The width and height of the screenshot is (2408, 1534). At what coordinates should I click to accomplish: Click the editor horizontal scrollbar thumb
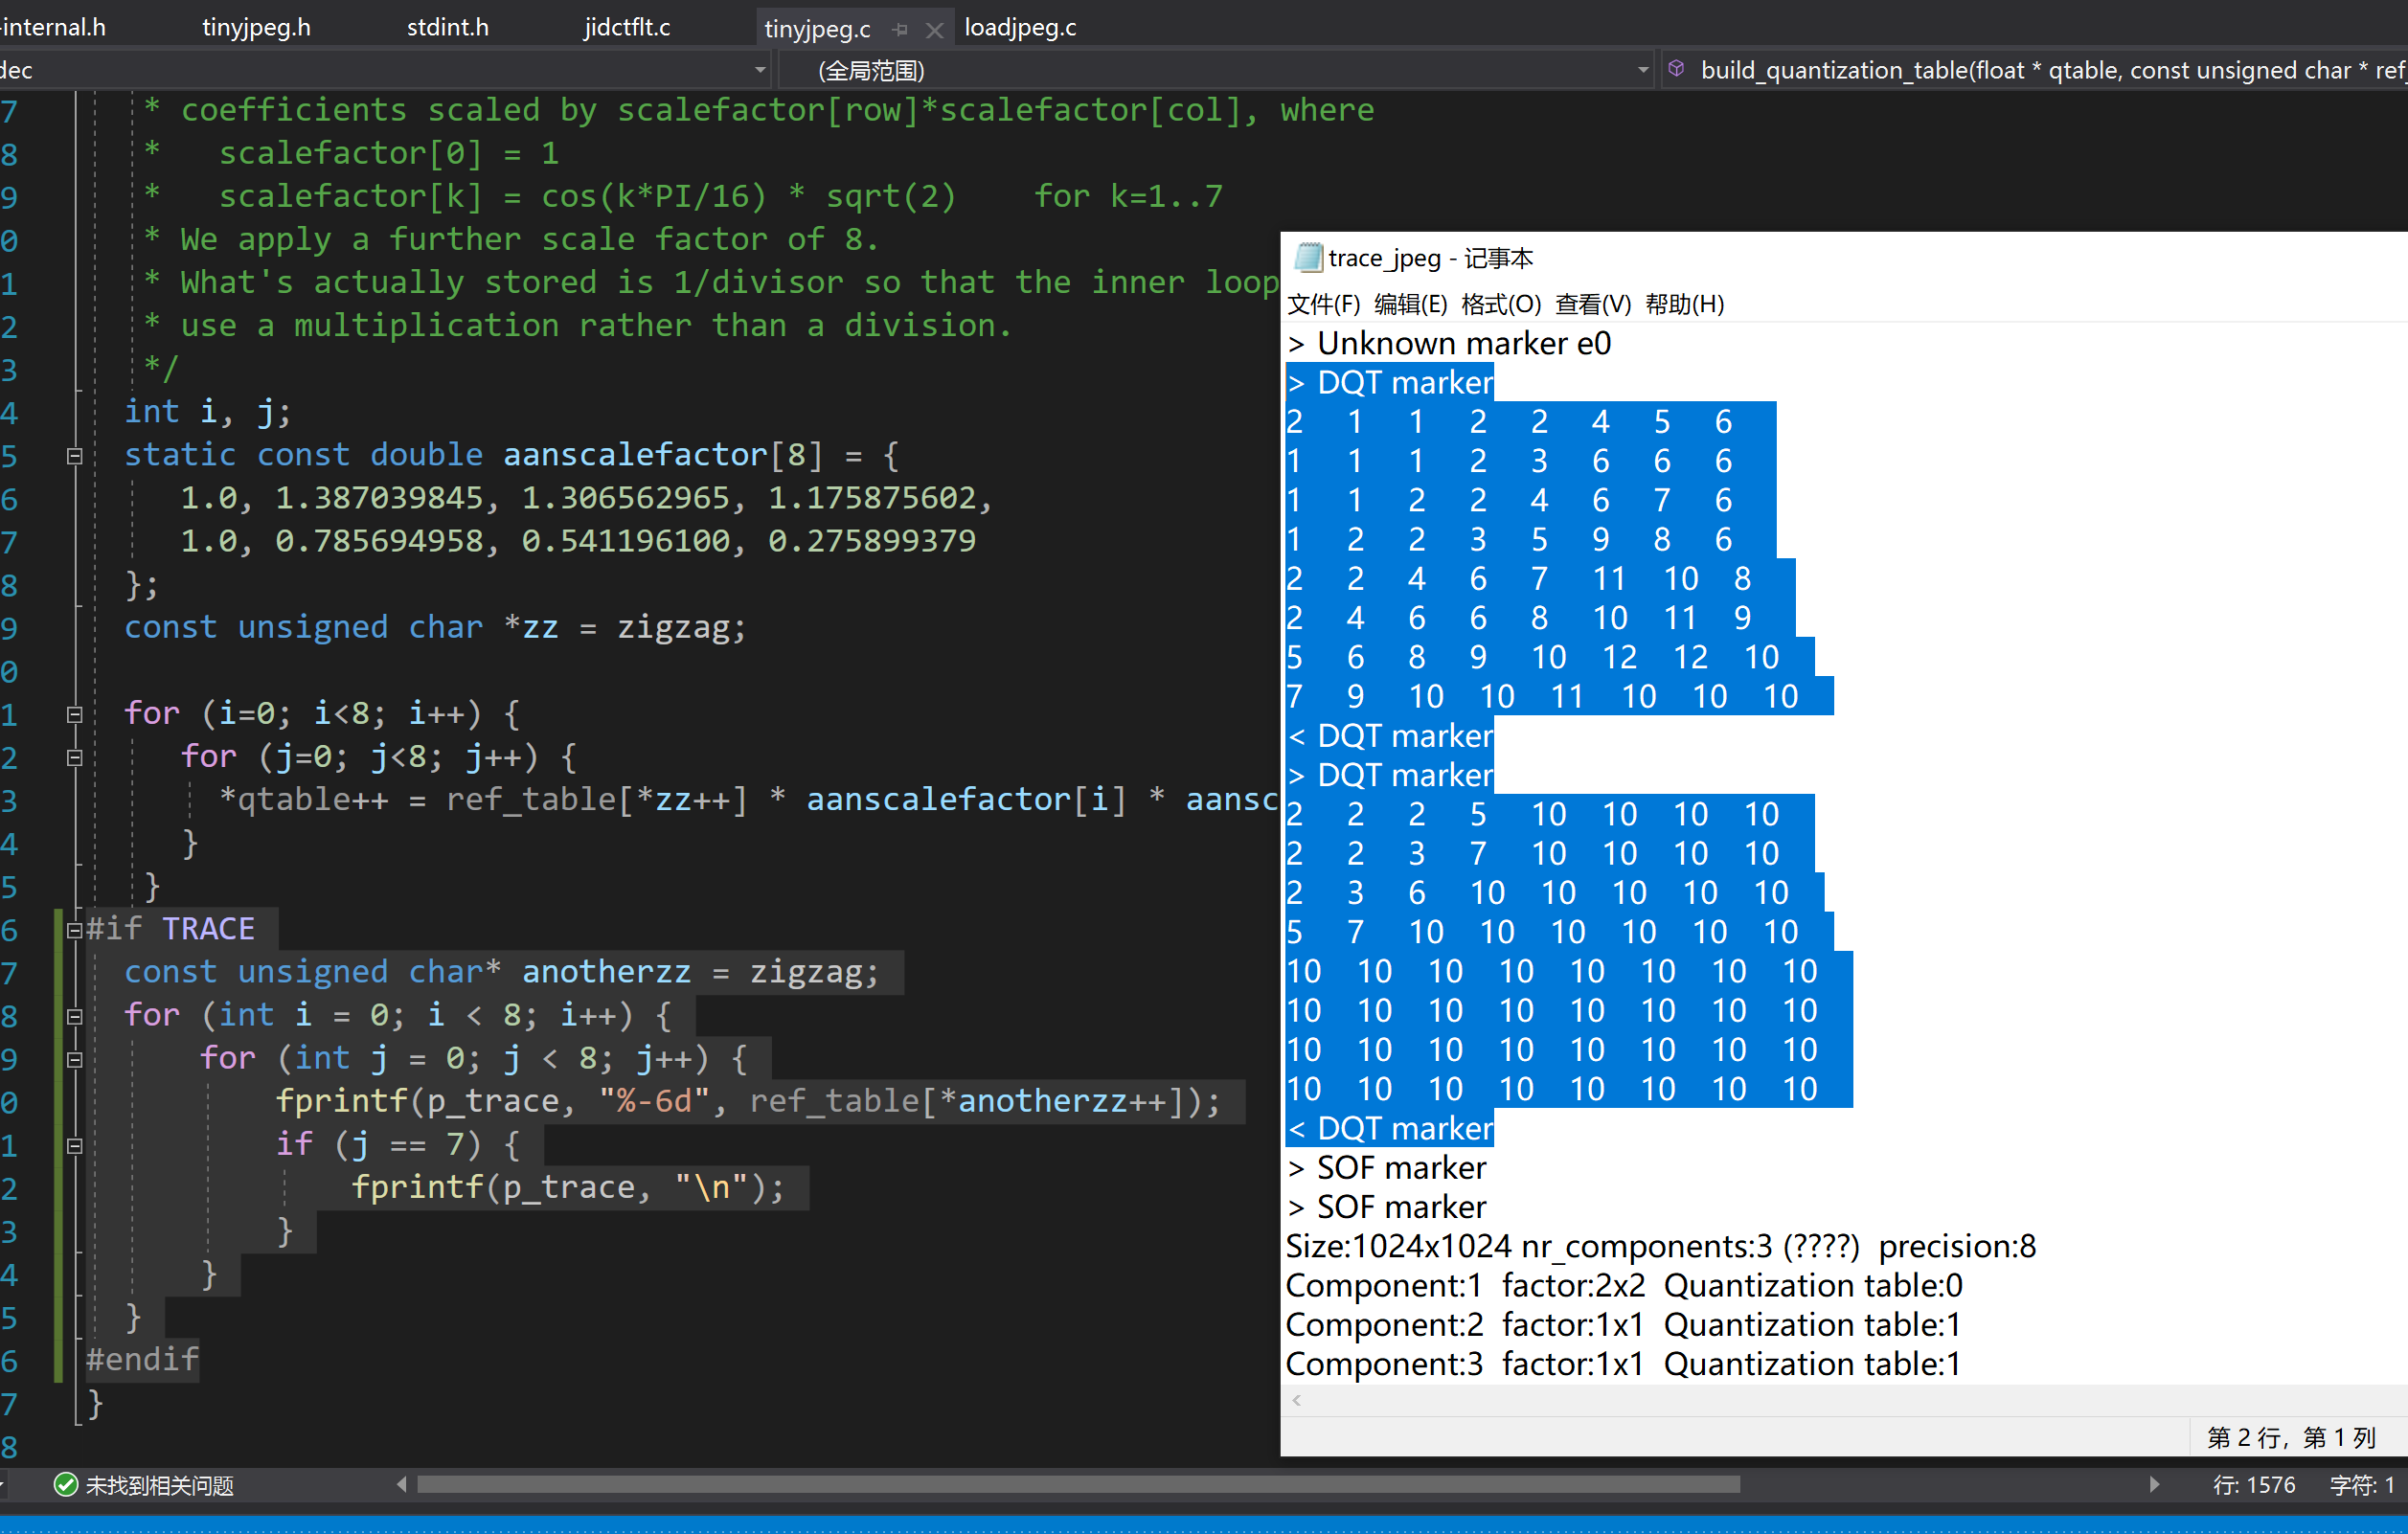[x=1078, y=1485]
